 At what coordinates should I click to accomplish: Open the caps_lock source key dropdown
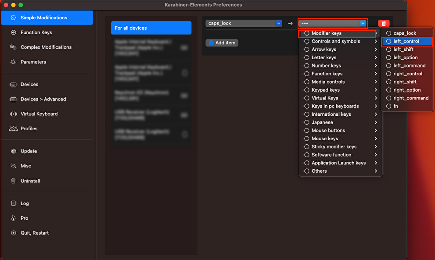tap(244, 23)
